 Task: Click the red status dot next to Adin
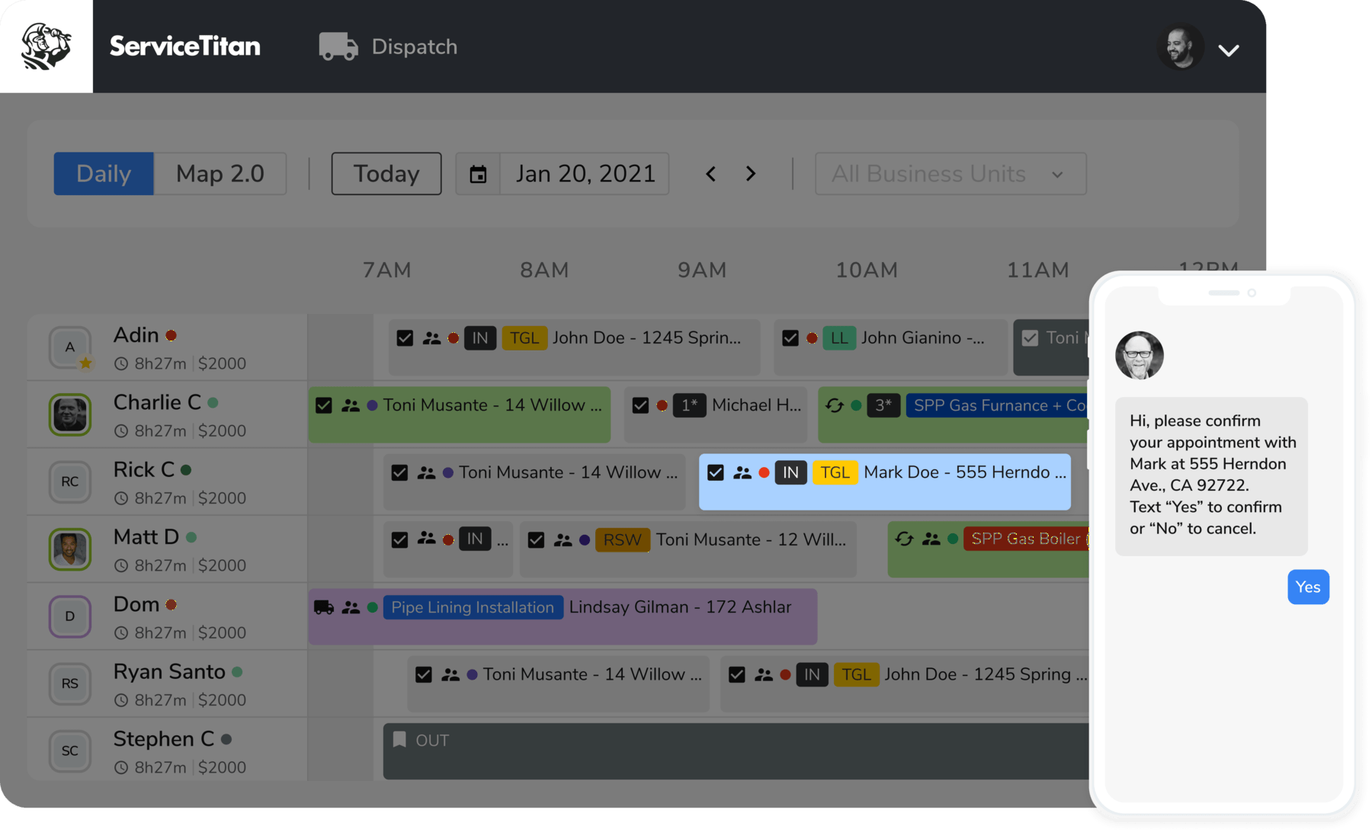pos(171,335)
